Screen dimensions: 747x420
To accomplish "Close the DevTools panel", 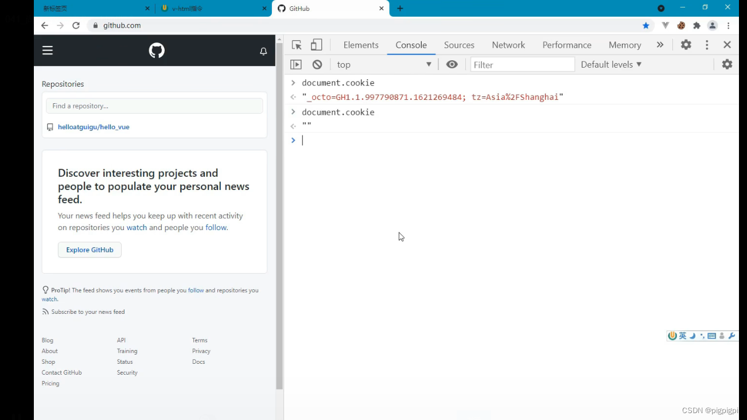I will click(x=727, y=45).
